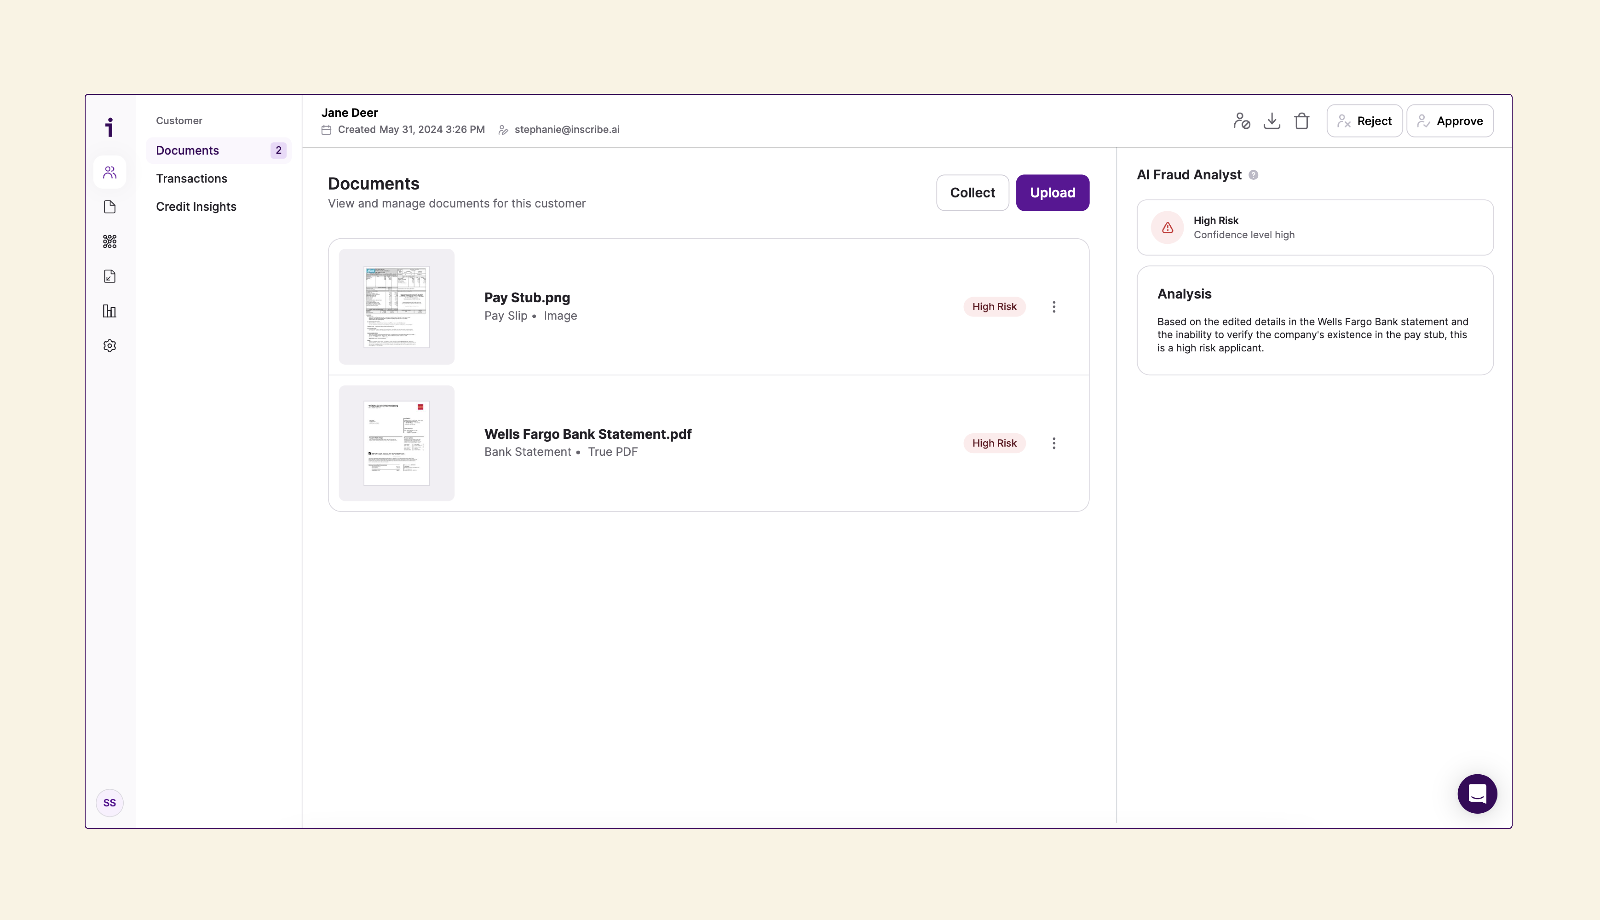This screenshot has width=1600, height=920.
Task: Click the block user icon in header
Action: [1241, 121]
